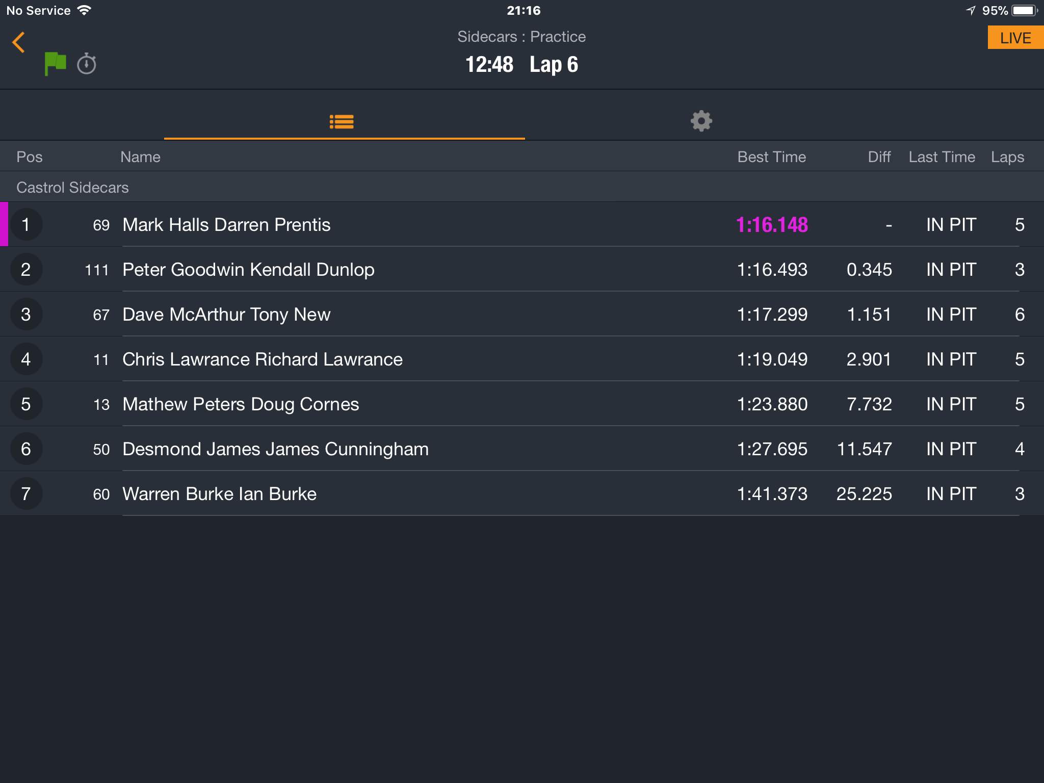Open the settings gear tab

point(701,121)
